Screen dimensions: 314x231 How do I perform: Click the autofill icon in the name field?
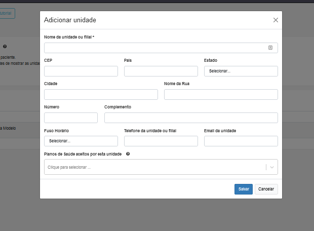pyautogui.click(x=270, y=48)
